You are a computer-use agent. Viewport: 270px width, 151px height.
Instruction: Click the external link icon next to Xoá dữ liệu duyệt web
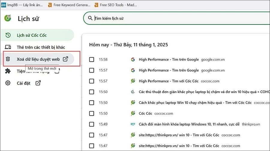point(65,59)
